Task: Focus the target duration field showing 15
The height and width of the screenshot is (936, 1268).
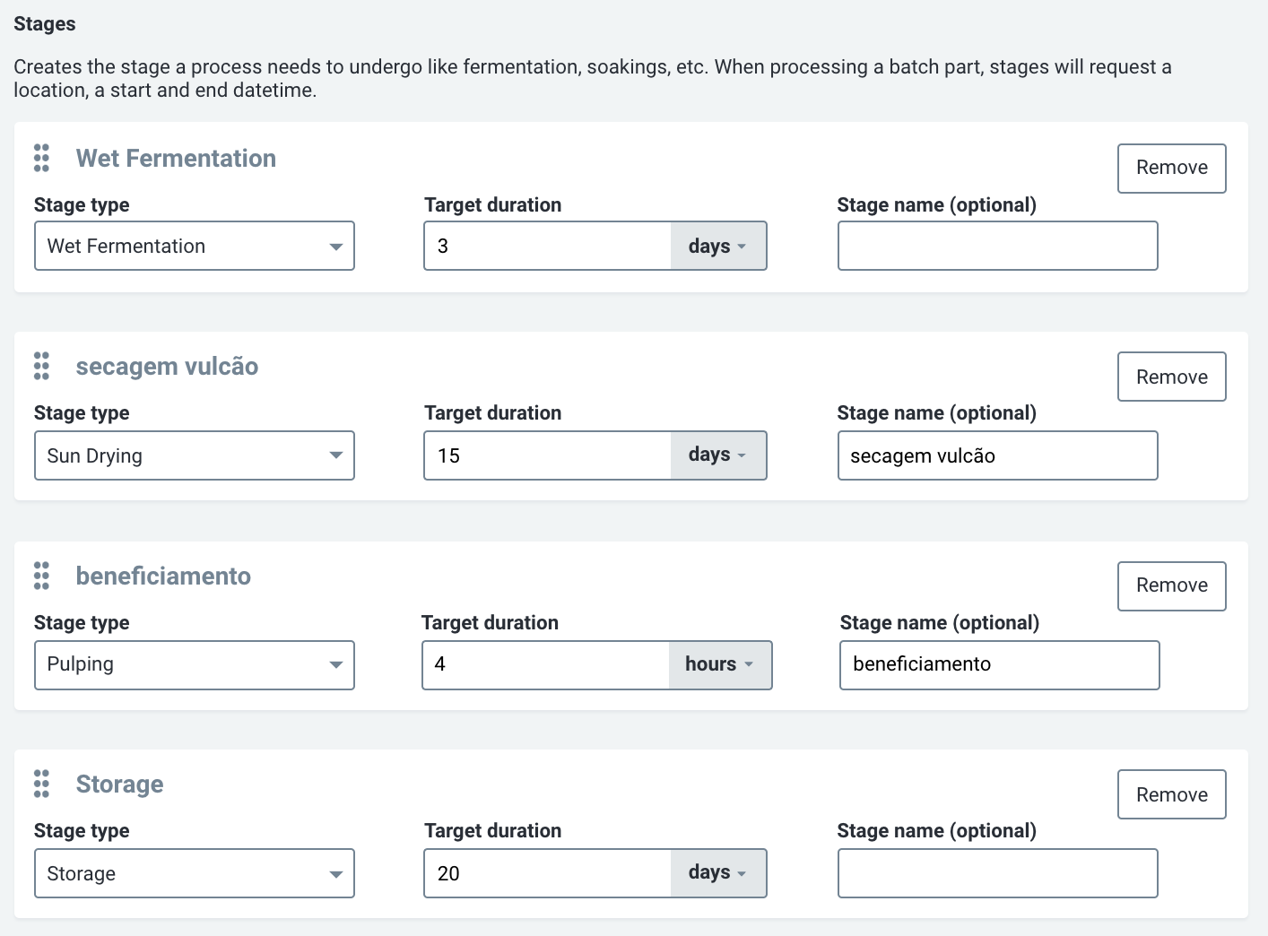Action: (547, 455)
